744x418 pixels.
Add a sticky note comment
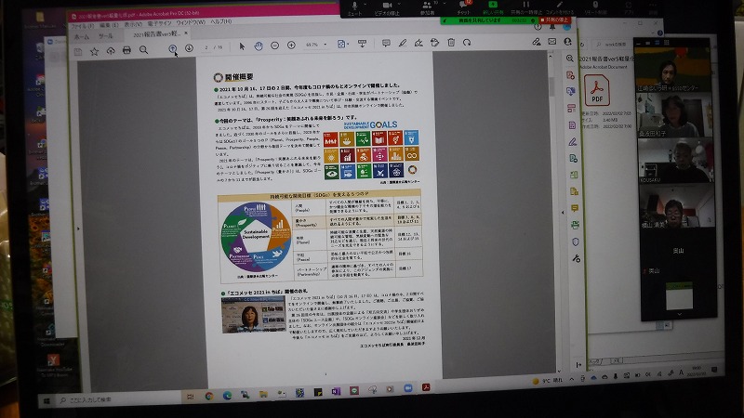(385, 43)
